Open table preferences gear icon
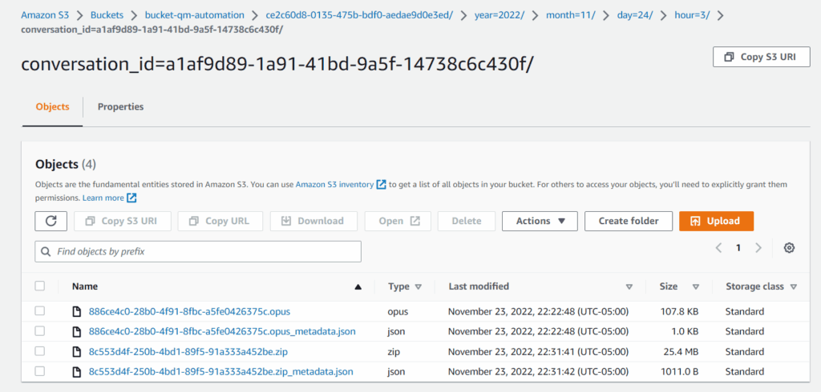821x392 pixels. (x=789, y=248)
